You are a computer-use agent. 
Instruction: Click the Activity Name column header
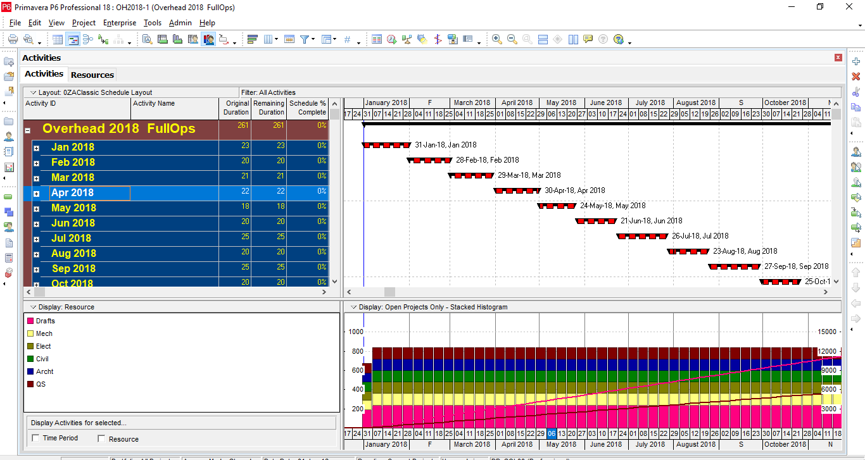[175, 108]
